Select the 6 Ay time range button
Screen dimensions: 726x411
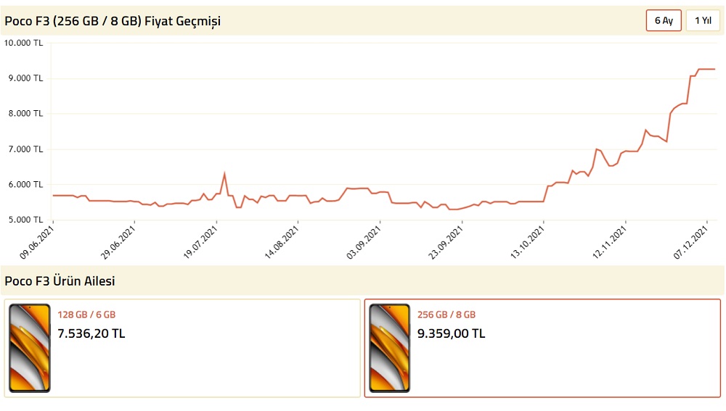point(664,20)
